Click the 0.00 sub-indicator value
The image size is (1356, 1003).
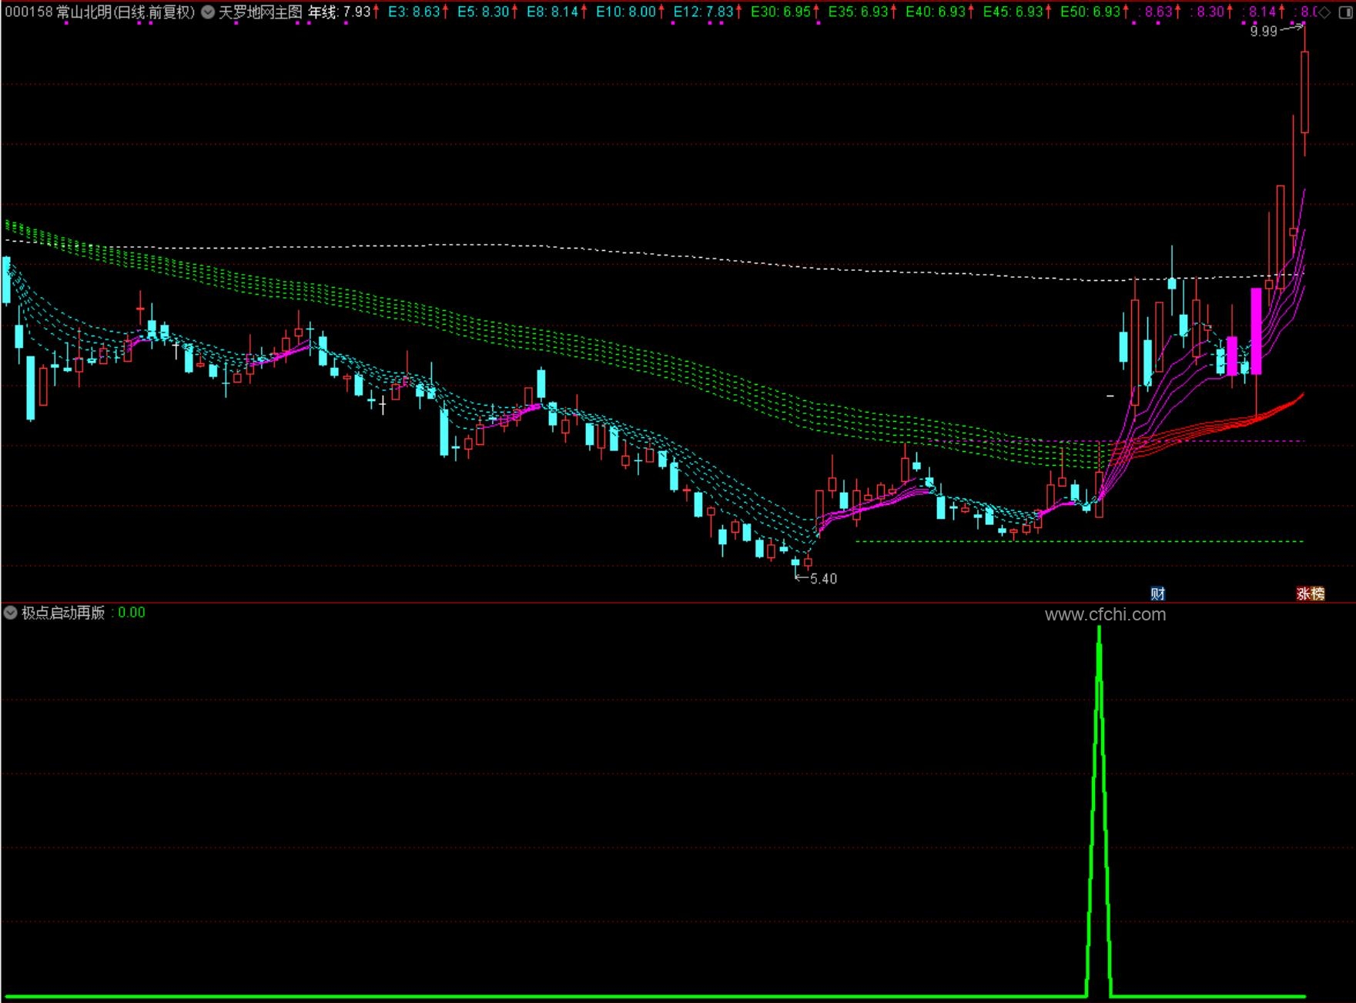pos(132,613)
